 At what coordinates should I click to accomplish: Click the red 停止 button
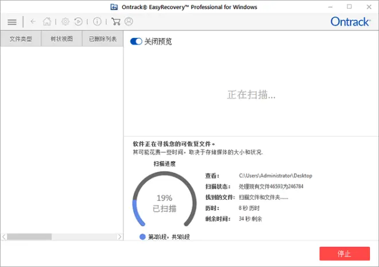coord(345,253)
